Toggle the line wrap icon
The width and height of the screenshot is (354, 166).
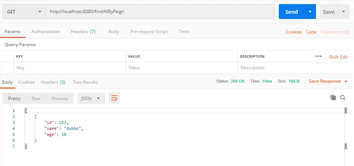coord(114,98)
